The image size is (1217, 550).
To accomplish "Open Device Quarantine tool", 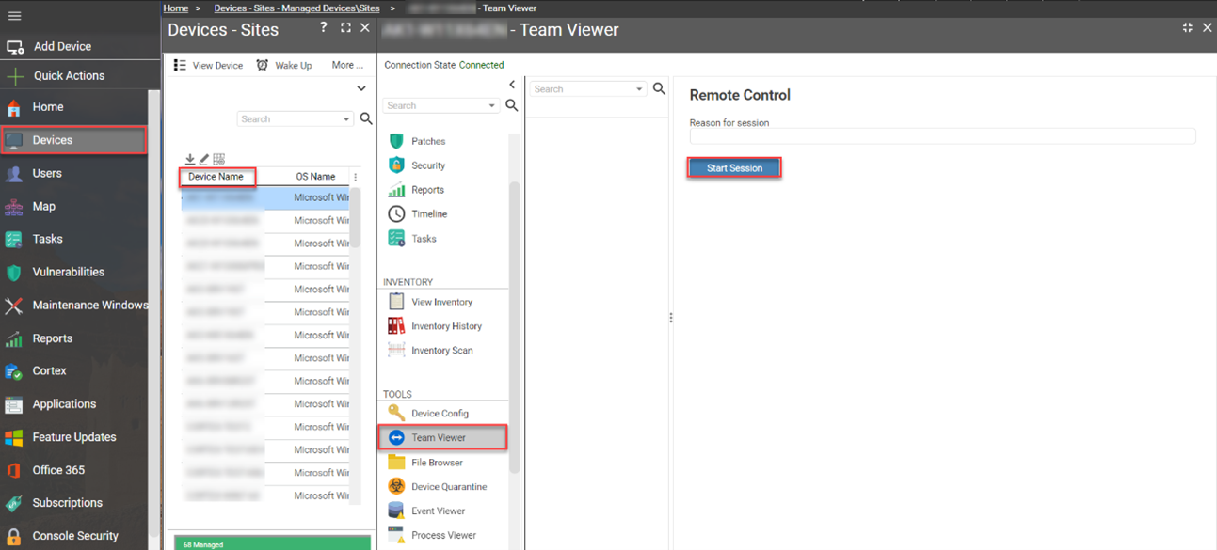I will point(449,487).
